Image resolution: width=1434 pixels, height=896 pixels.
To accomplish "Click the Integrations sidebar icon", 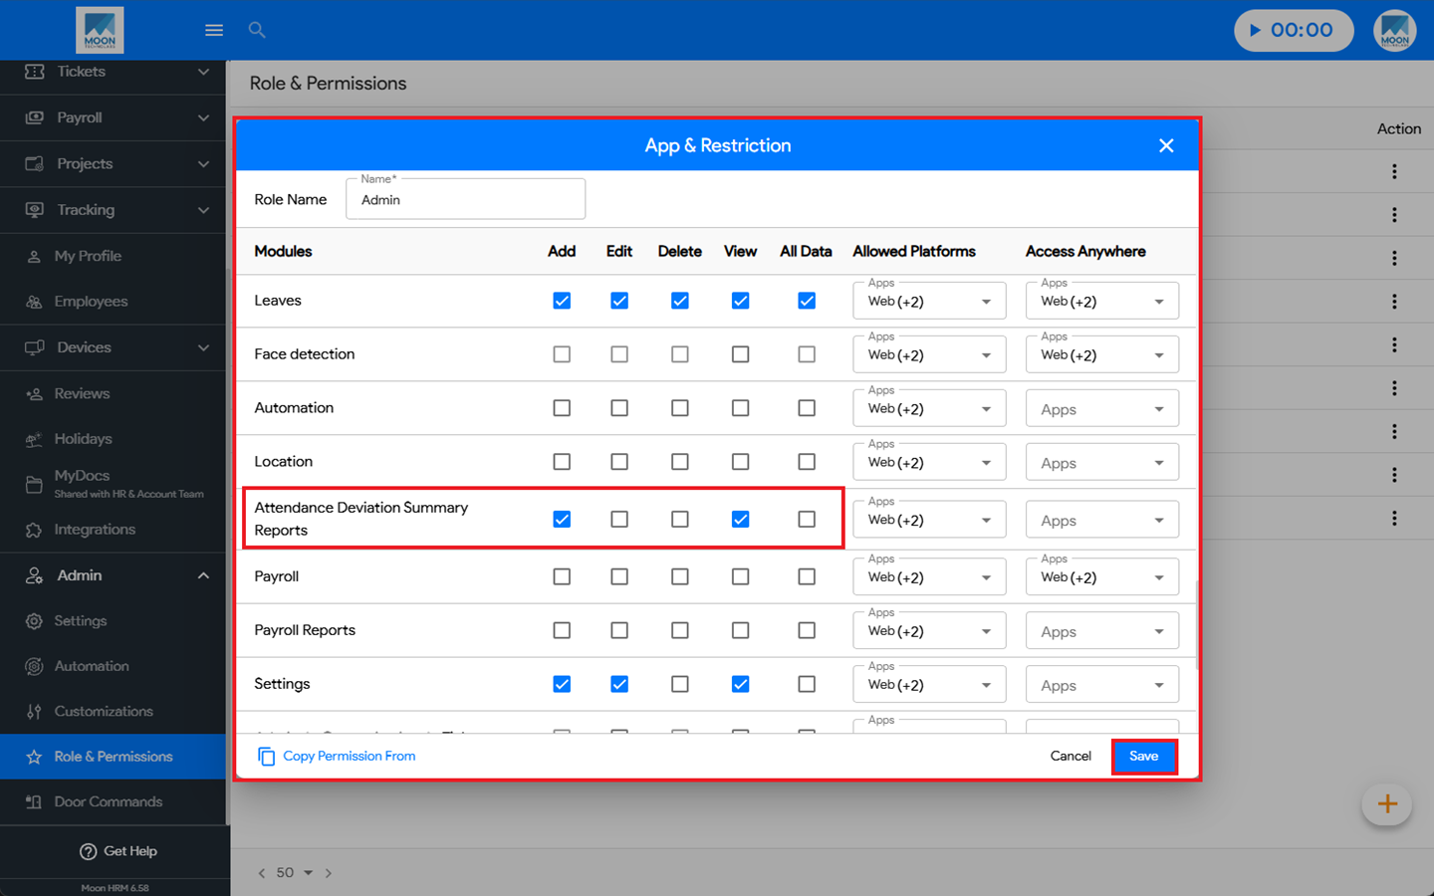I will tap(34, 530).
